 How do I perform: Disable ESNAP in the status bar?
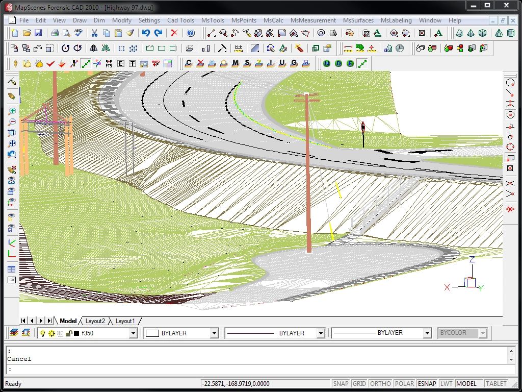[x=427, y=383]
